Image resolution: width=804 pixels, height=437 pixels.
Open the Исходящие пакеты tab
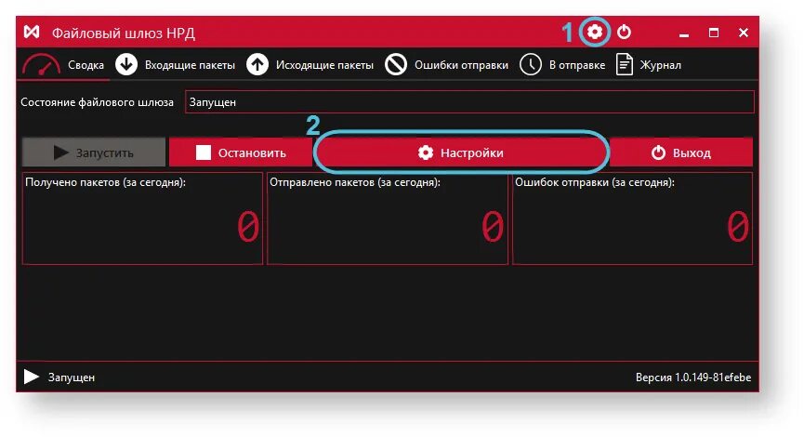point(310,65)
